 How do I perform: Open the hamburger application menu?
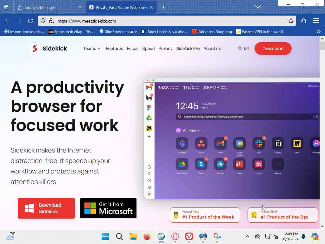click(316, 21)
